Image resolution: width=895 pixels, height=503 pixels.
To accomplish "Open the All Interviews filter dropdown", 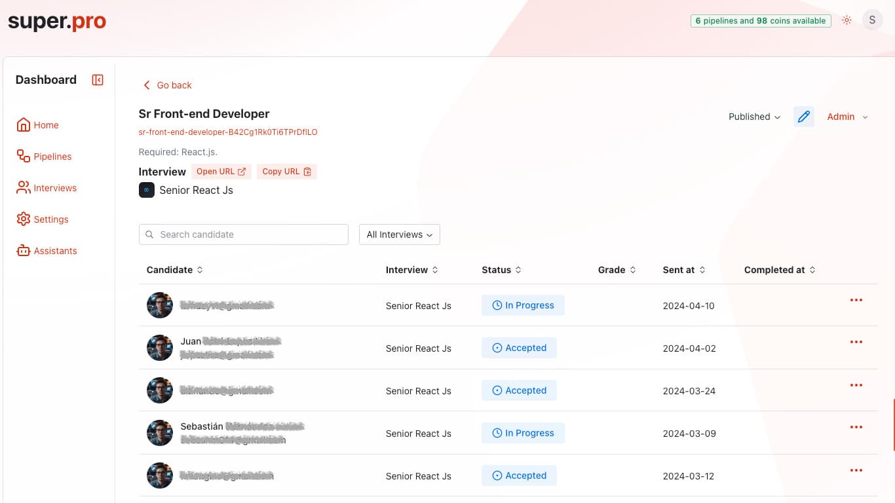I will click(x=399, y=234).
